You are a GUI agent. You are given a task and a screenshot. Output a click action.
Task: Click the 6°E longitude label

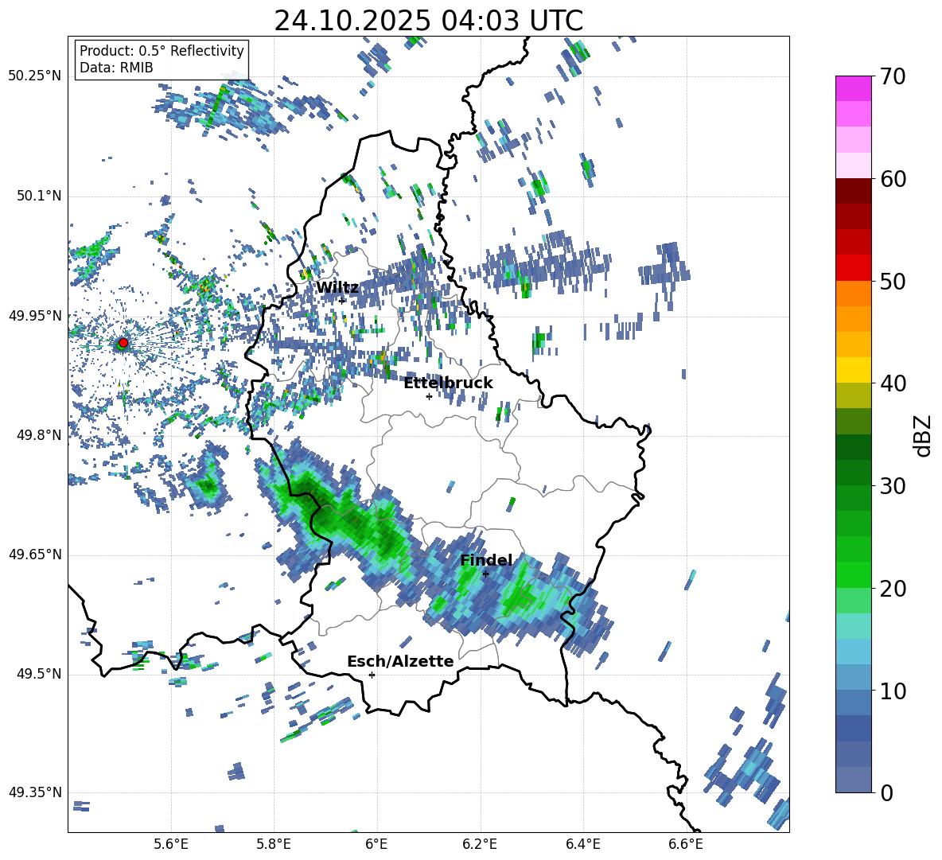click(376, 844)
